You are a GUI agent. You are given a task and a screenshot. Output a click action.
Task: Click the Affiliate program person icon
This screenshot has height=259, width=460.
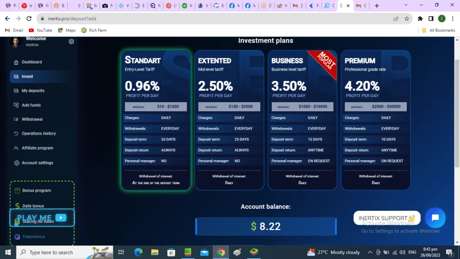[x=16, y=148]
